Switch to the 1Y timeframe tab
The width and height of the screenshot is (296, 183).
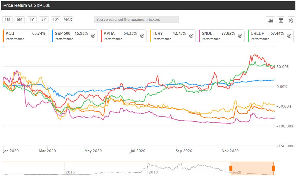pyautogui.click(x=32, y=20)
